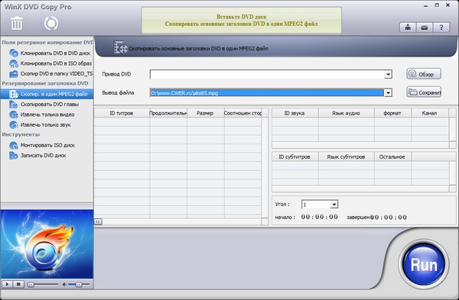Select Клонировать DVD в DVD диск
Screen dimensions: 459x300
click(x=50, y=53)
